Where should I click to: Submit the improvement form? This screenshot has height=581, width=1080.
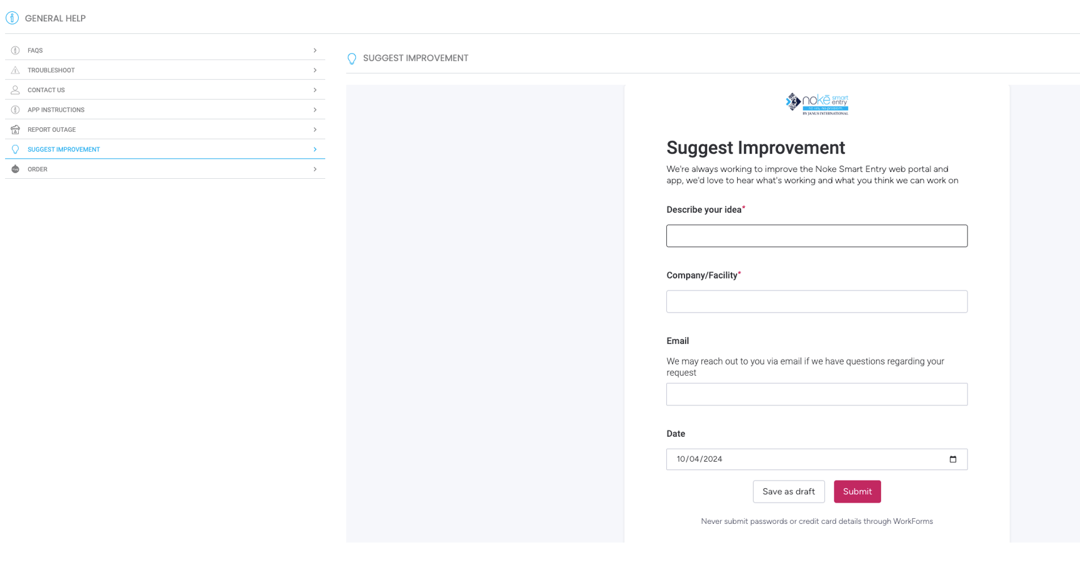(x=857, y=491)
